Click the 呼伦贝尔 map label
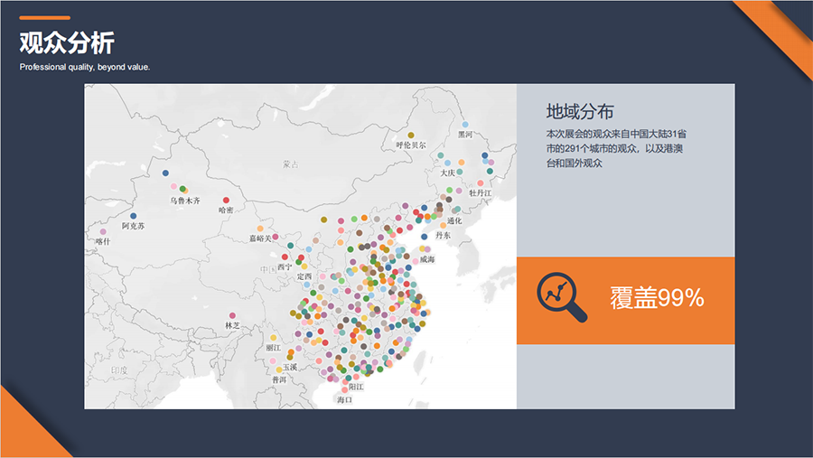813x458 pixels. (x=411, y=145)
